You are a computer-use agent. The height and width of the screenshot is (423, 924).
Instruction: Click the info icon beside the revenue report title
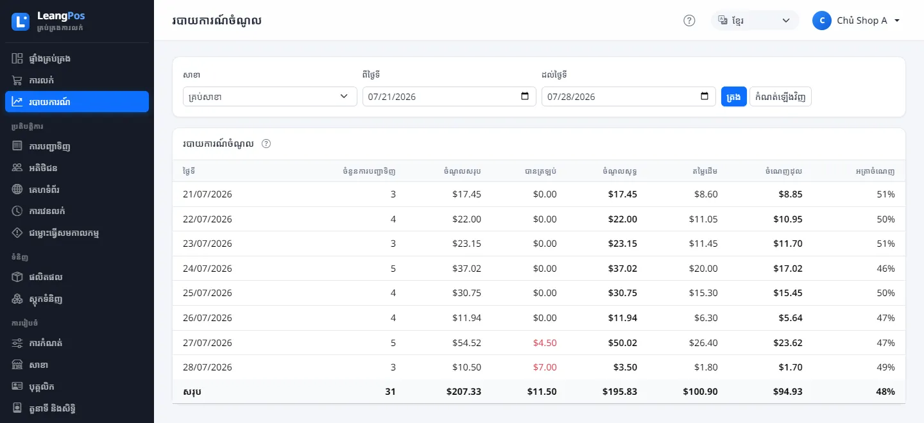(266, 144)
